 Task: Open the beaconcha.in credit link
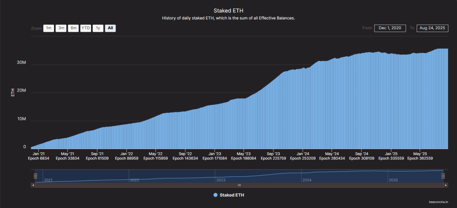click(x=439, y=202)
